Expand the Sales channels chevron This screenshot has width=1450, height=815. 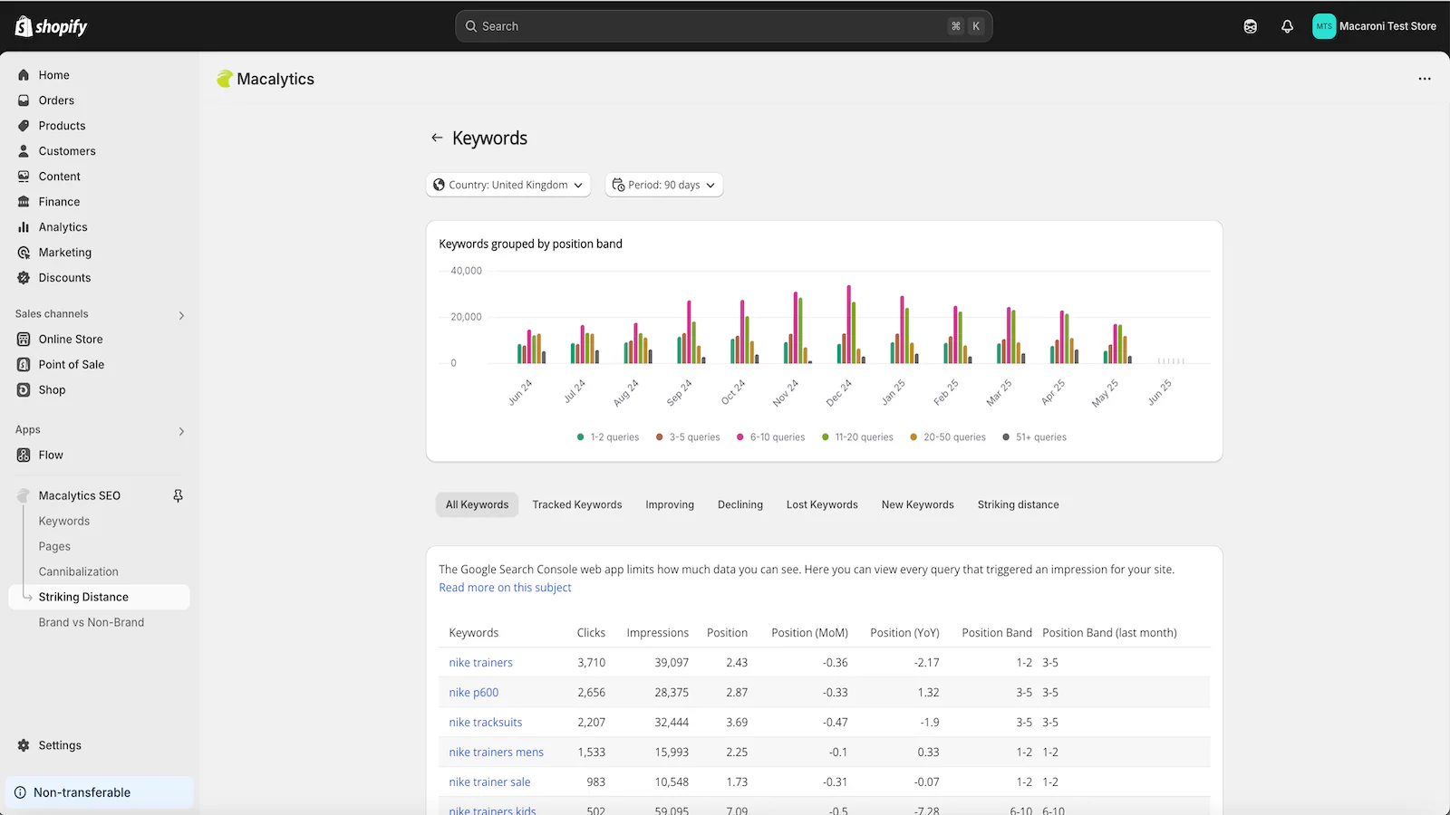(181, 315)
